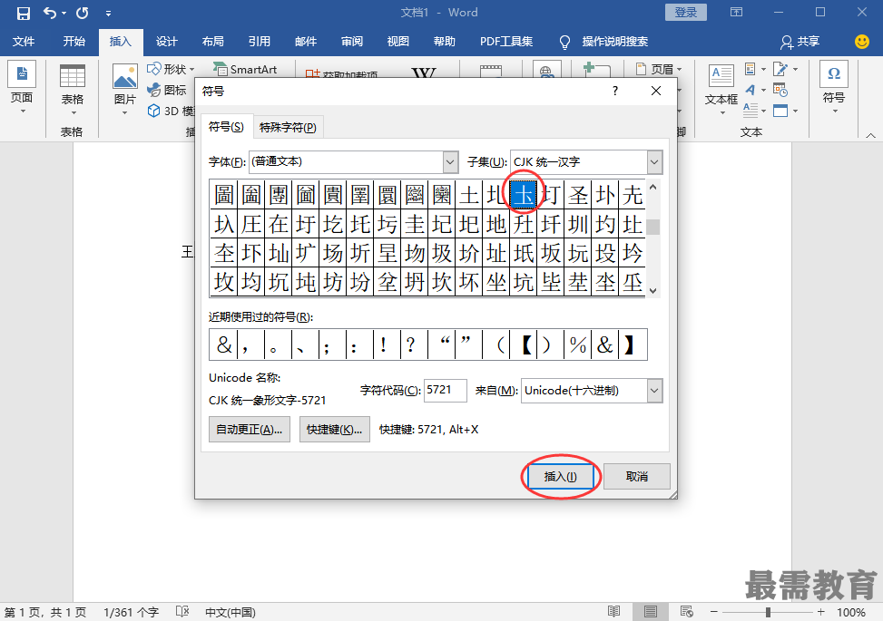Image resolution: width=883 pixels, height=621 pixels.
Task: Switch to the 审阅 ribbon tab
Action: coord(352,42)
